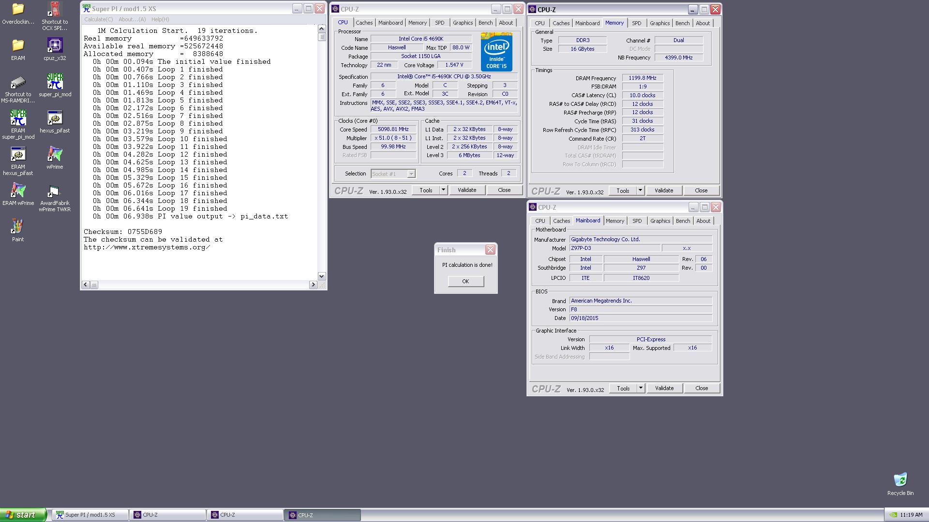Viewport: 929px width, 522px height.
Task: Click Super PI vertical scrollbar up arrow
Action: click(322, 29)
